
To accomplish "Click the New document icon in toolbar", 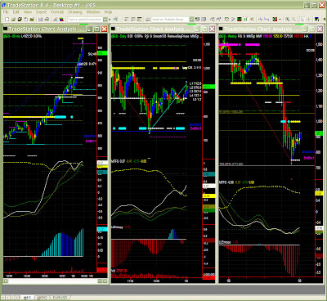I will 7,20.
